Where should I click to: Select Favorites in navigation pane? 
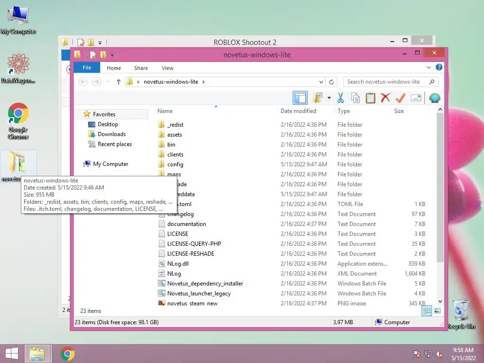point(104,114)
